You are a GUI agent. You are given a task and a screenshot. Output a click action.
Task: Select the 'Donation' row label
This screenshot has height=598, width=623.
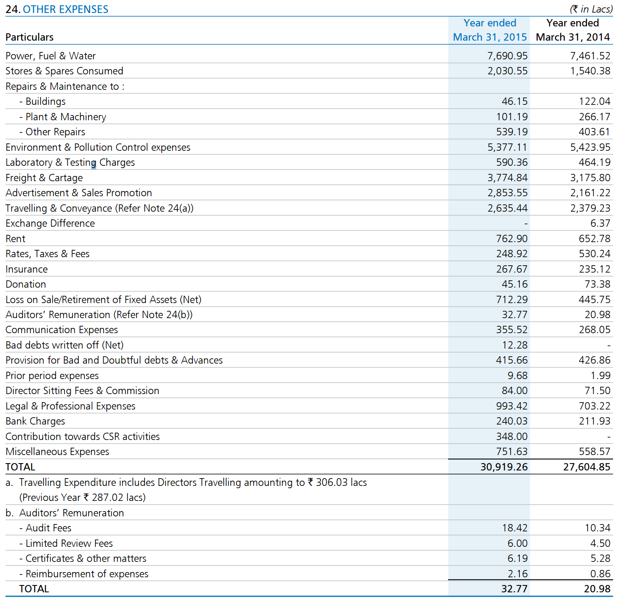coord(26,284)
